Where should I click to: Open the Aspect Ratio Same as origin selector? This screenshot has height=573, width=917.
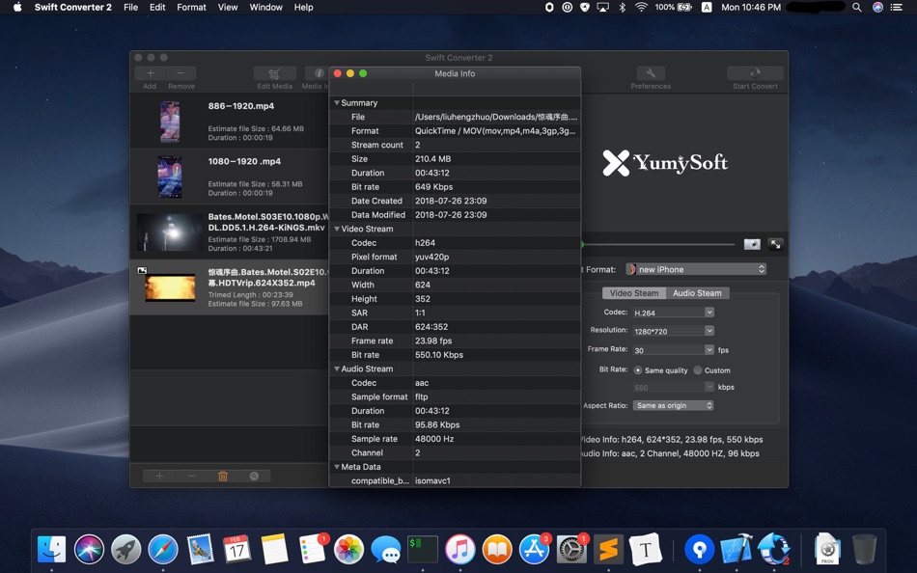(x=673, y=405)
